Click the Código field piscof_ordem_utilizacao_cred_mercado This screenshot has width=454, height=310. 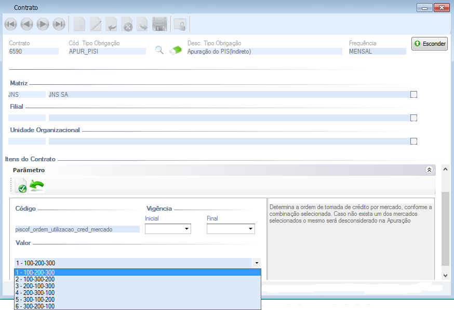click(77, 229)
